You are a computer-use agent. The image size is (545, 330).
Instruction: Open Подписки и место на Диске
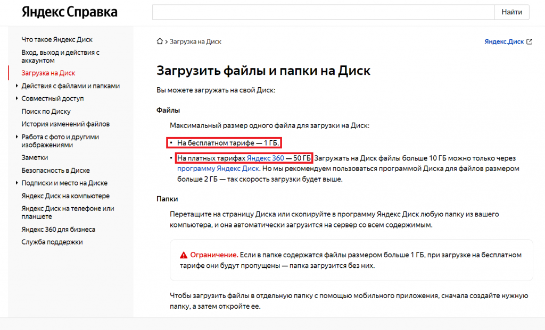click(64, 183)
